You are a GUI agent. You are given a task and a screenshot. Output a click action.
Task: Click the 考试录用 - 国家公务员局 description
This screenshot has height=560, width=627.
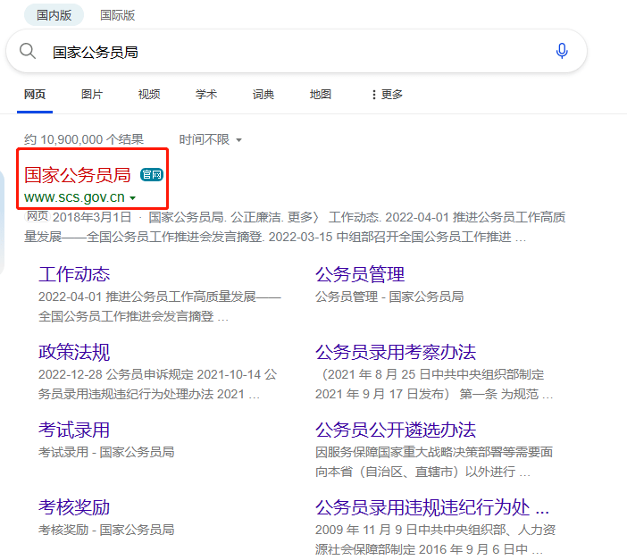click(x=106, y=452)
